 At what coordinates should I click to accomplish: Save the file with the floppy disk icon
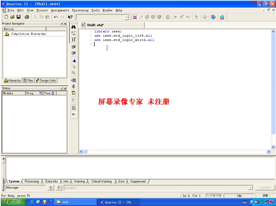pos(18,17)
